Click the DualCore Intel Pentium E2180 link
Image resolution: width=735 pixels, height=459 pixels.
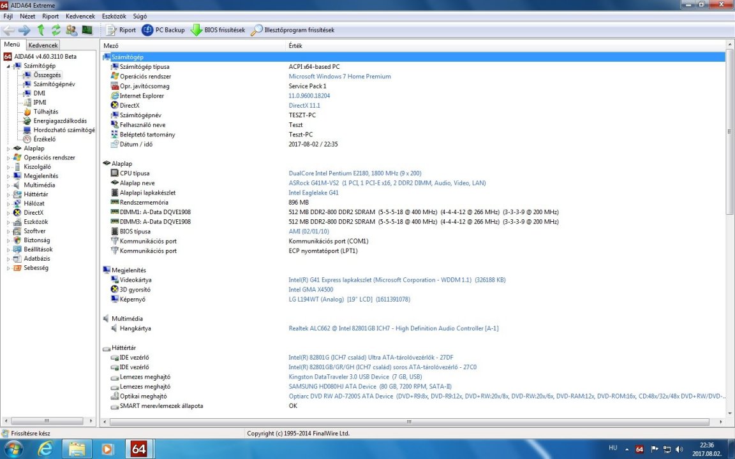(355, 173)
